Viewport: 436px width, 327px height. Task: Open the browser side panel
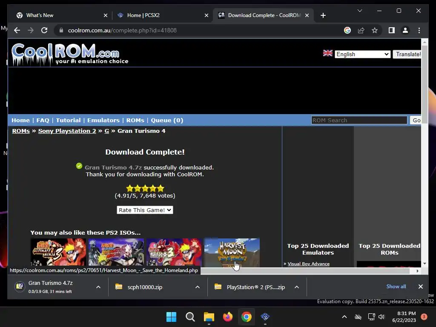tap(392, 30)
